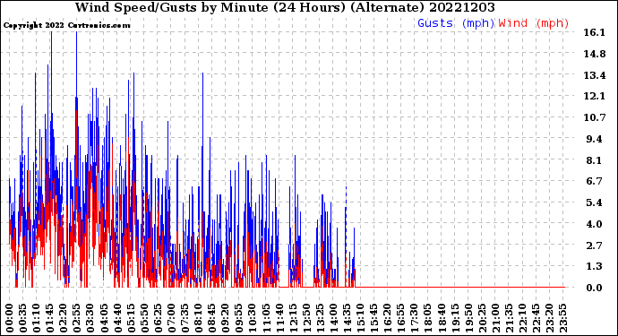
Task: Click the chart title text
Action: click(285, 7)
